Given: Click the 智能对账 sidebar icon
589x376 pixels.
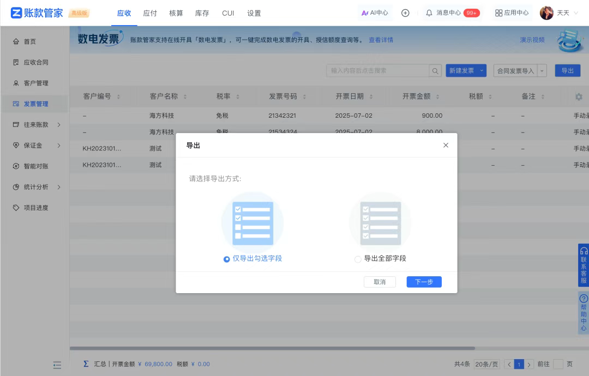Looking at the screenshot, I should (16, 166).
